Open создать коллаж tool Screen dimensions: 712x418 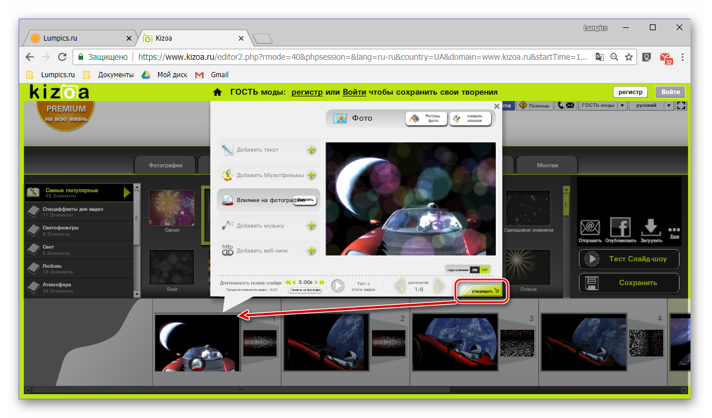tap(470, 118)
